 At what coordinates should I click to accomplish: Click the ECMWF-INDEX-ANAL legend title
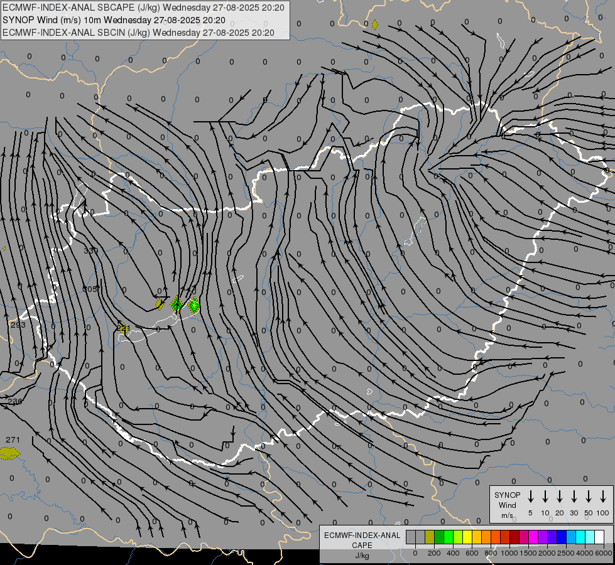362,535
